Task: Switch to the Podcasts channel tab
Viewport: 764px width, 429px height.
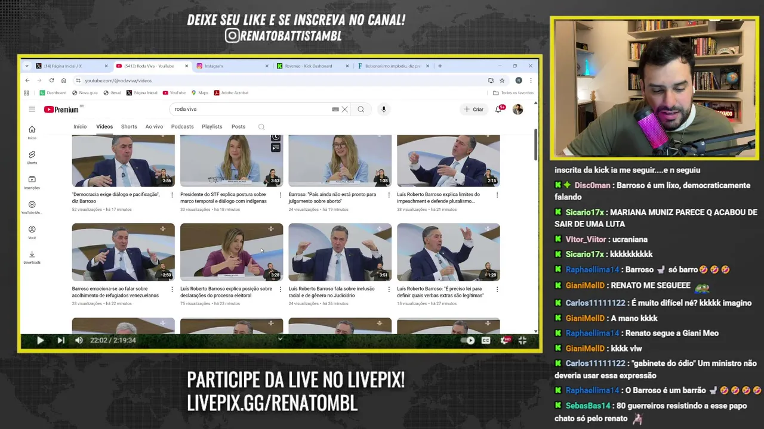Action: click(x=182, y=127)
